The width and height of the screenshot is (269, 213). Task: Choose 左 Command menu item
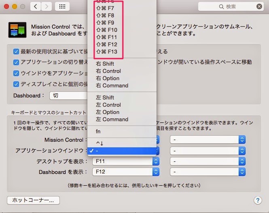122,119
